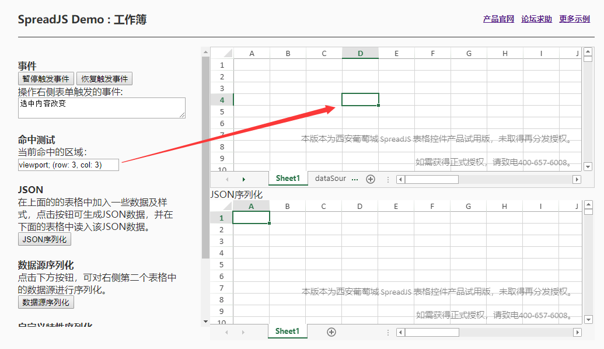Click selected cell D4 in top spreadsheet
Screen dimensions: 604x349
coord(360,99)
